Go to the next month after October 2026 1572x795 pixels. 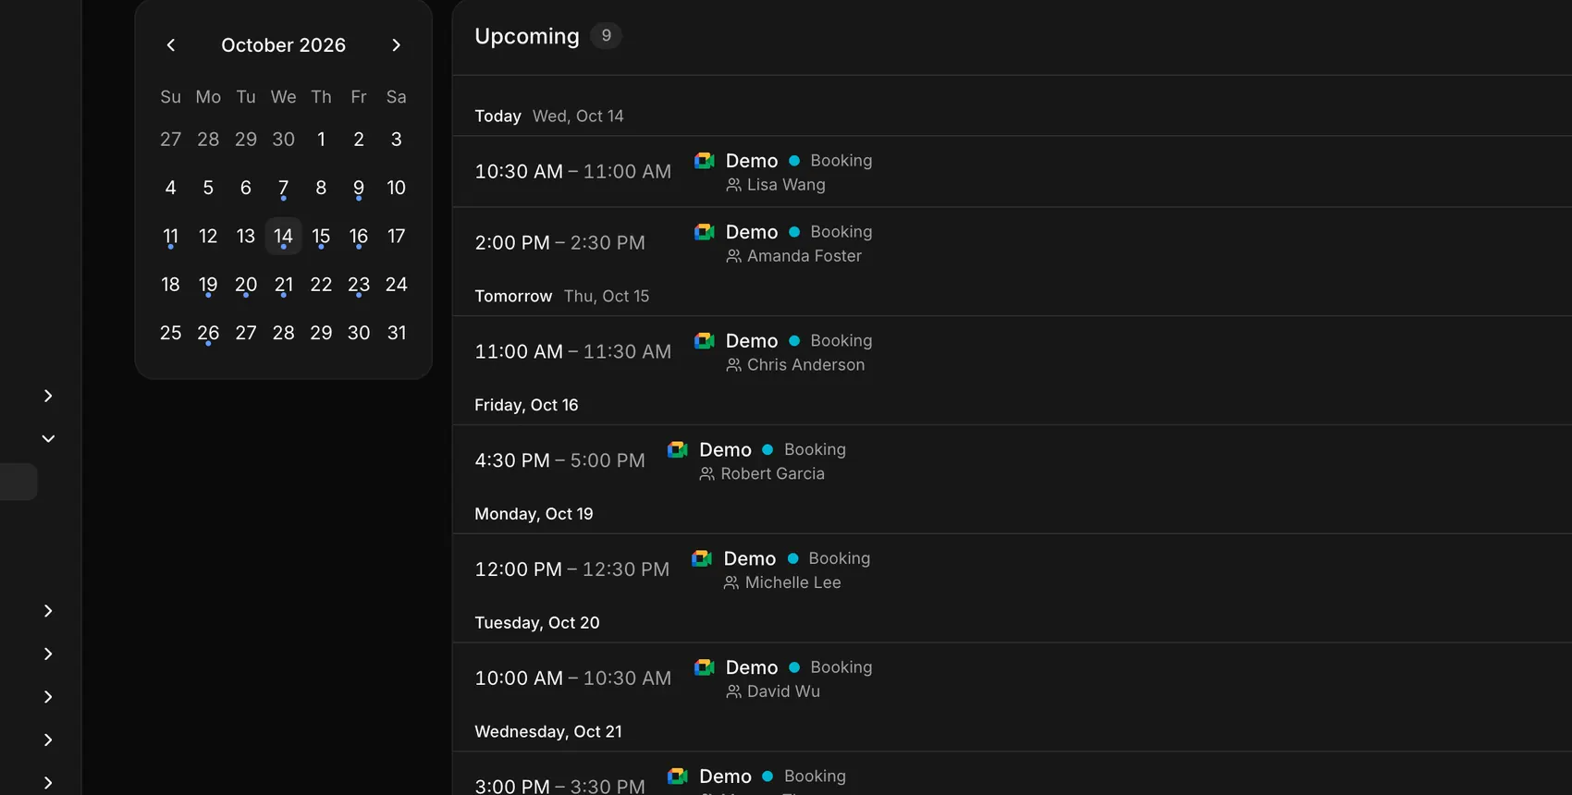pos(396,45)
